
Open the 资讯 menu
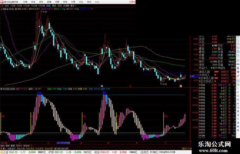click(x=41, y=2)
